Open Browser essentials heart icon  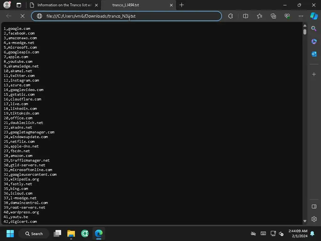pos(287,16)
